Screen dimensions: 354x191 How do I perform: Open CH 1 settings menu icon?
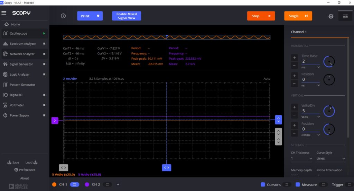74,184
